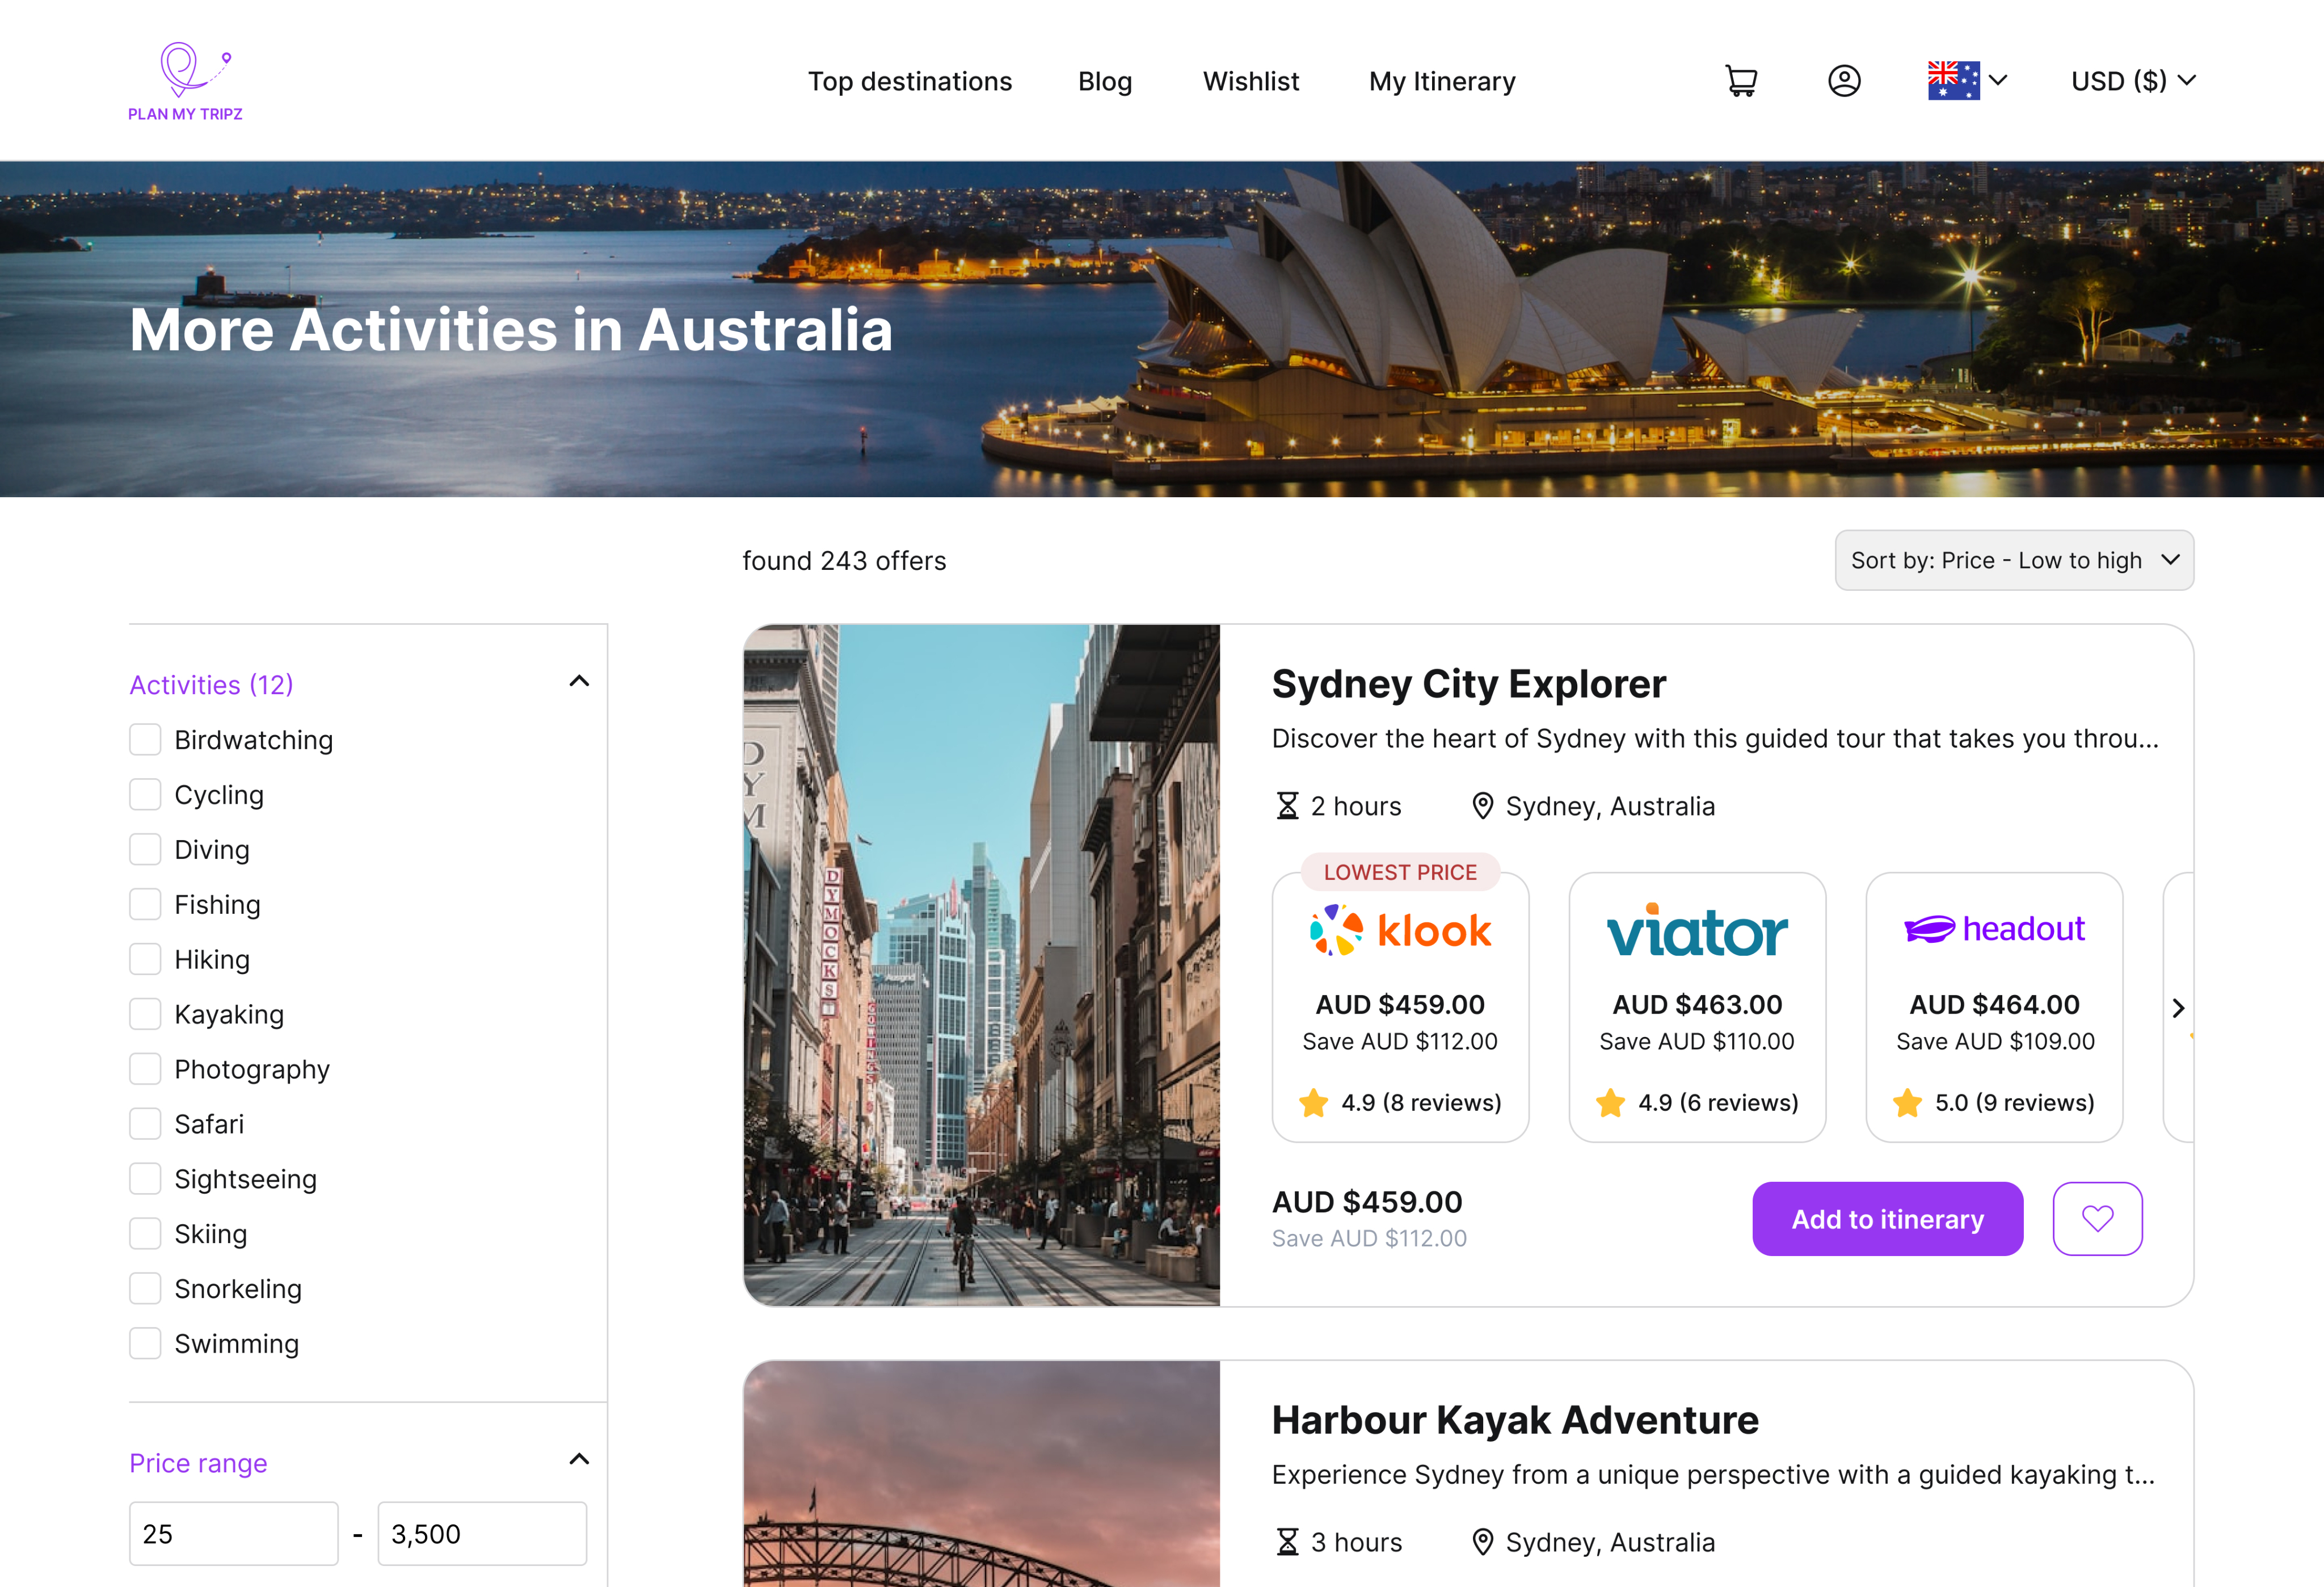
Task: Click the next arrow on provider offers
Action: coord(2178,1007)
